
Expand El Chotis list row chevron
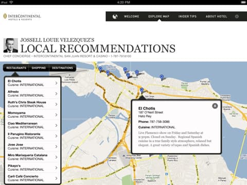pos(56,83)
